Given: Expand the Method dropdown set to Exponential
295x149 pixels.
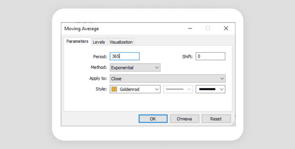Looking at the screenshot, I should 135,67.
